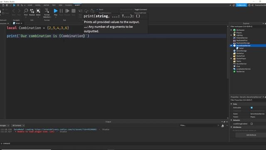Click the quick access Stop icon in the title toolbar
This screenshot has width=266, height=150.
coord(18,5)
